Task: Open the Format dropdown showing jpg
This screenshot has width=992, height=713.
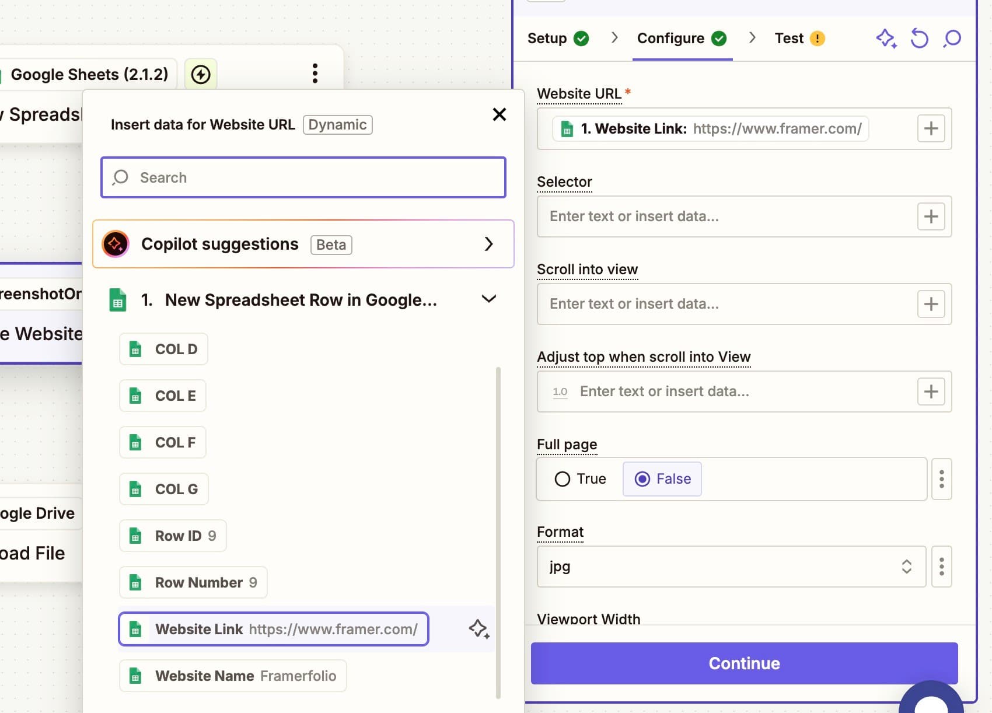Action: tap(731, 567)
